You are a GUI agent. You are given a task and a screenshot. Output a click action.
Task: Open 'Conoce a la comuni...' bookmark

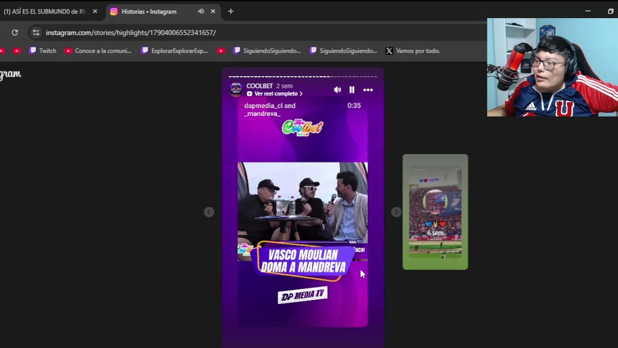coord(98,51)
